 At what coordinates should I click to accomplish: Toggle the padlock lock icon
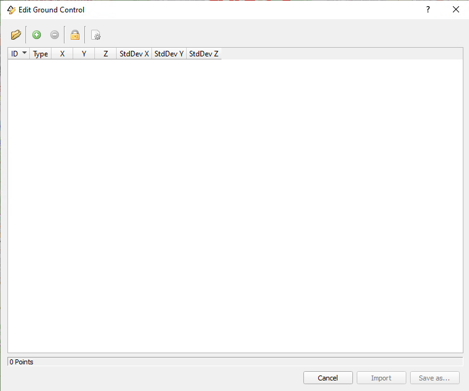click(75, 35)
